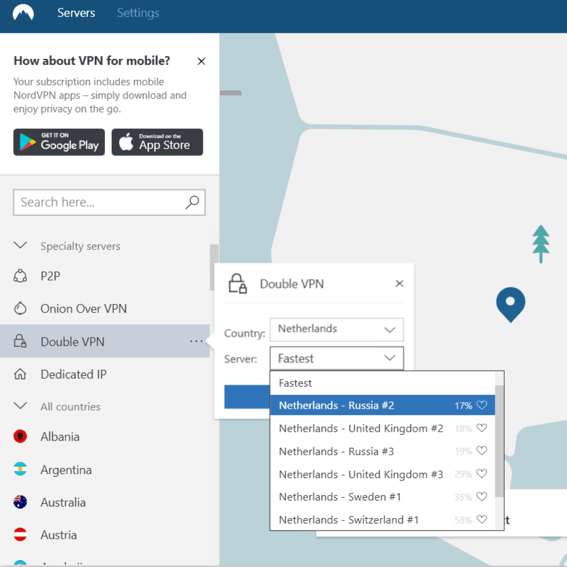Click the Double VPN popup header lock icon
The image size is (567, 567).
click(x=238, y=283)
